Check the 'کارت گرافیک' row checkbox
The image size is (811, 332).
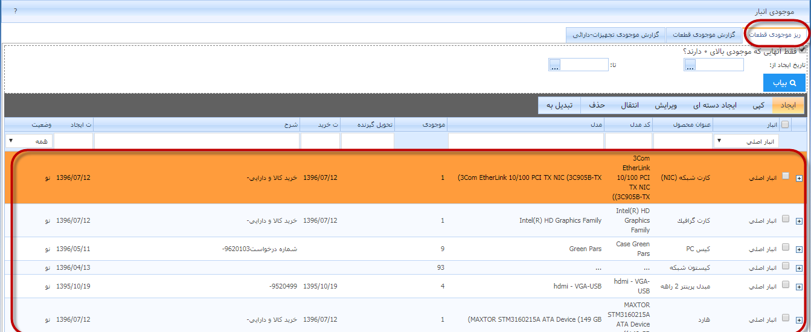coord(786,219)
